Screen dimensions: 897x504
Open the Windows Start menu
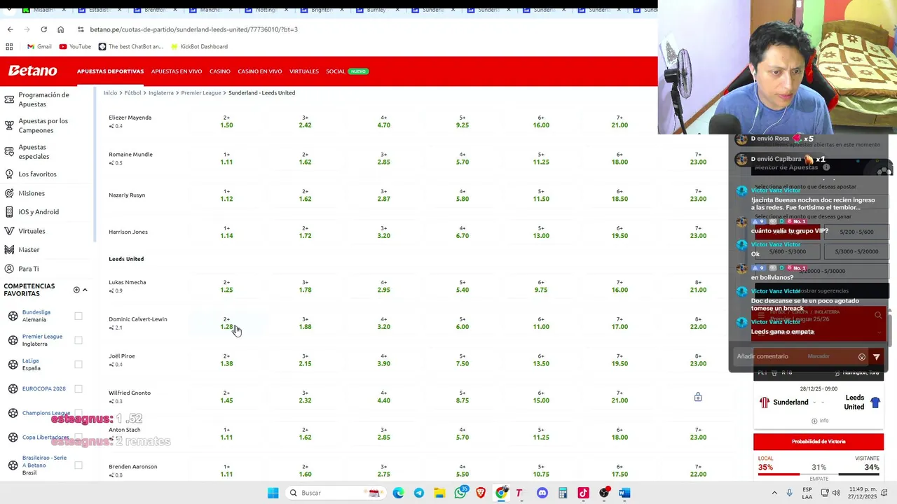(x=273, y=493)
